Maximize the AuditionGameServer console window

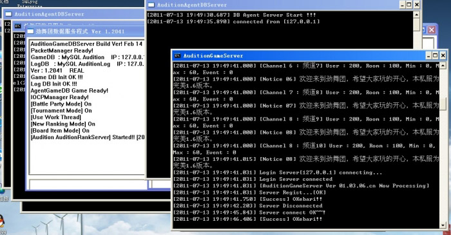[436, 55]
